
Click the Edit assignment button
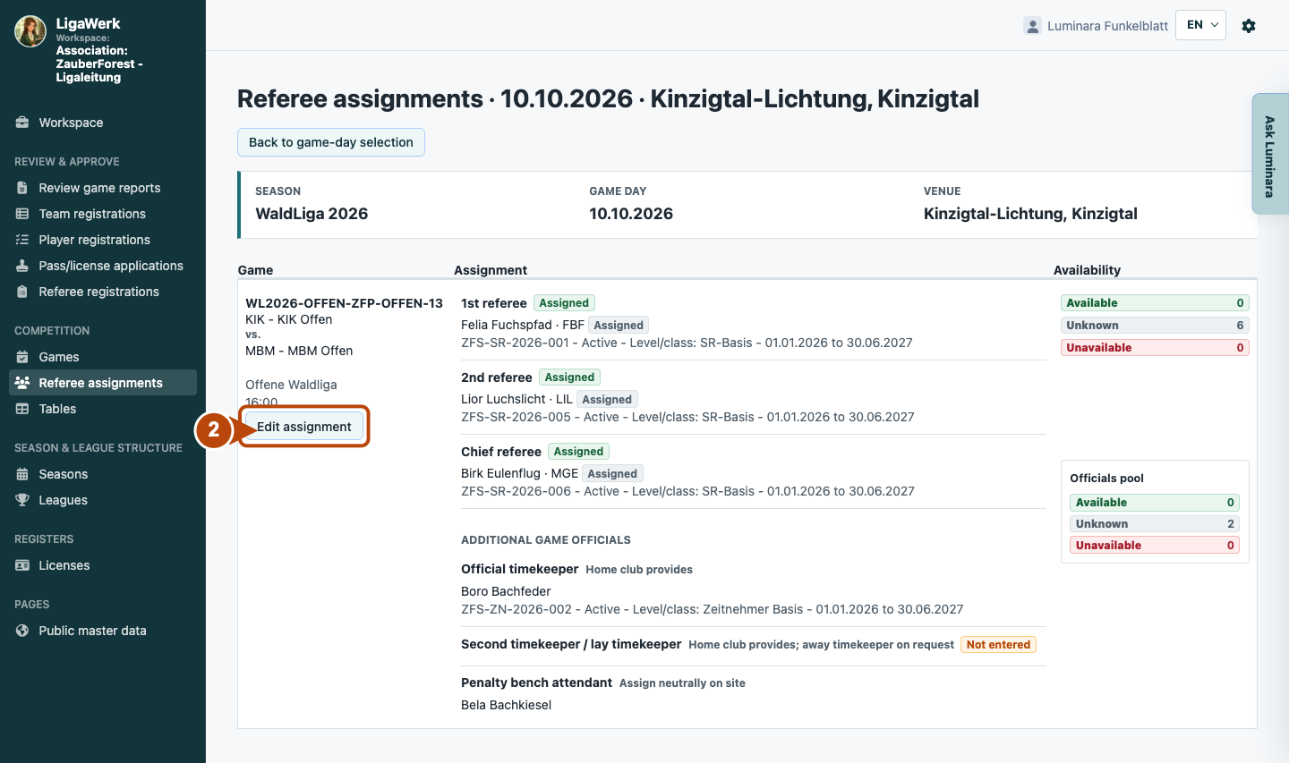[x=304, y=427]
